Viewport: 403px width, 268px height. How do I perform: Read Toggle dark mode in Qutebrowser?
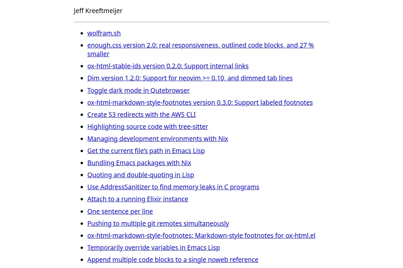coord(138,90)
